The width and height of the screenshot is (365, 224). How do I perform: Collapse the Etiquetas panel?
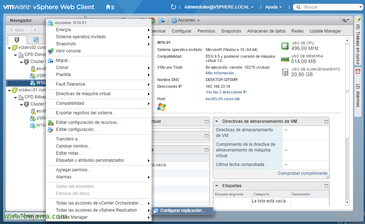[216, 186]
